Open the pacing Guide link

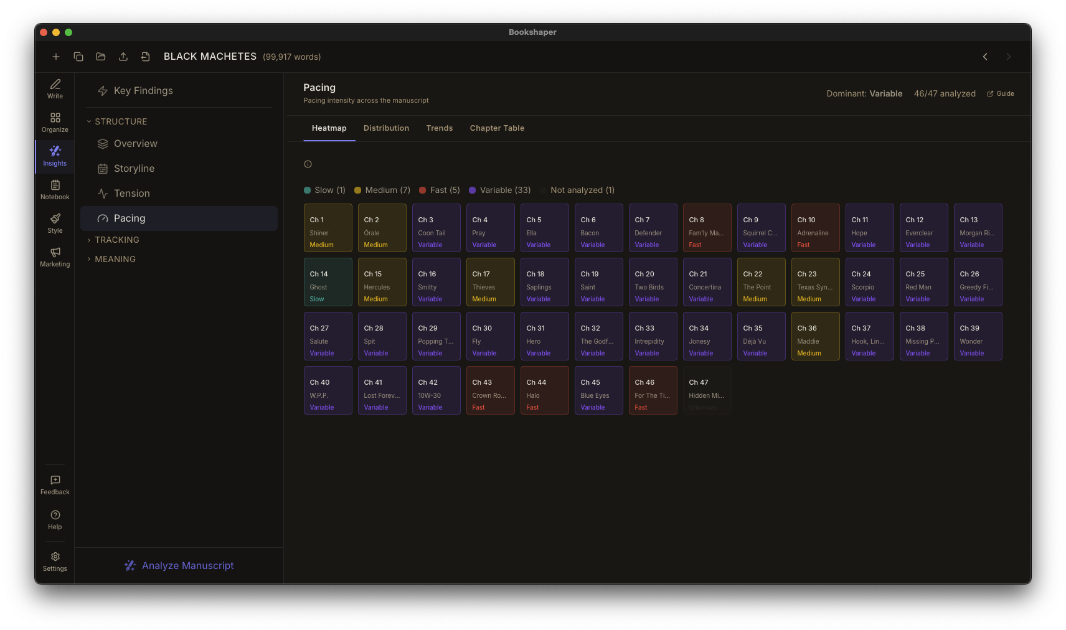pyautogui.click(x=1000, y=93)
